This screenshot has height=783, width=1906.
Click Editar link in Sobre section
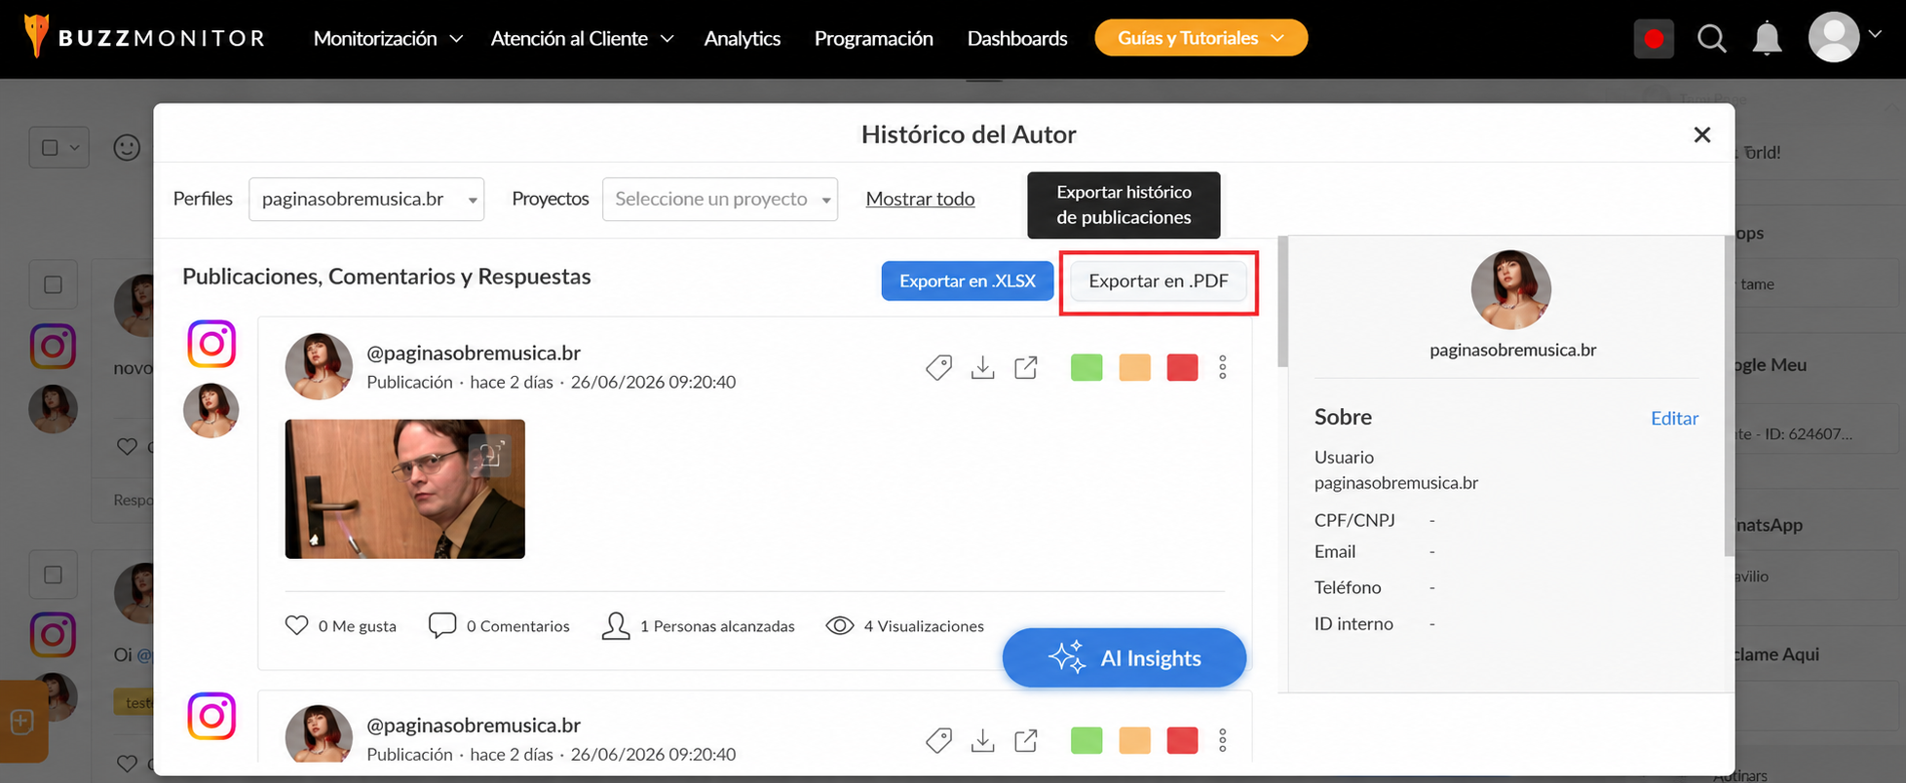(x=1674, y=418)
